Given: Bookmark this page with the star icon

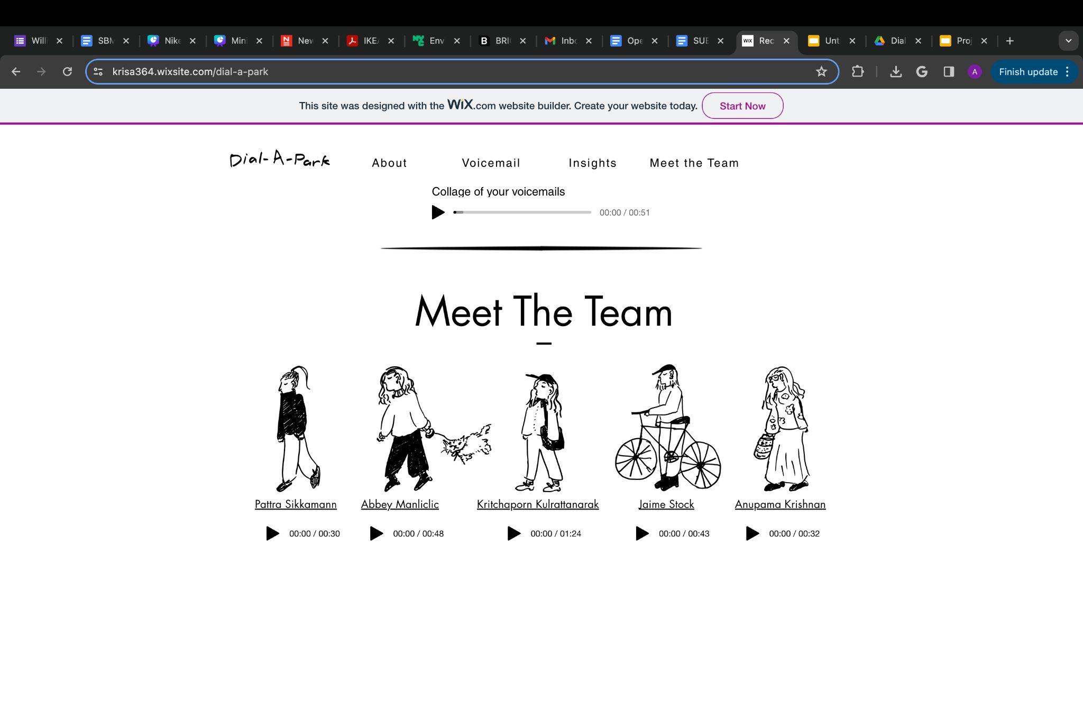Looking at the screenshot, I should 821,72.
